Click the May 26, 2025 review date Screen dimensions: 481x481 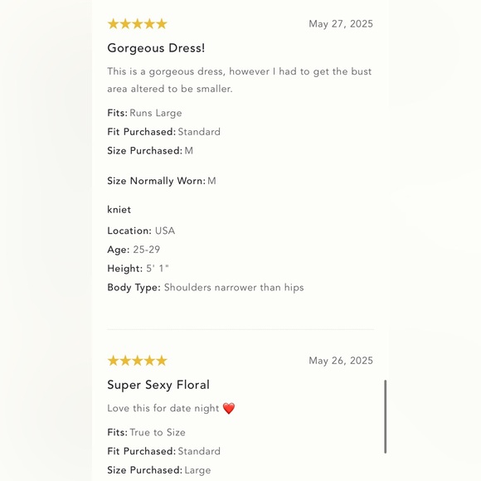341,361
